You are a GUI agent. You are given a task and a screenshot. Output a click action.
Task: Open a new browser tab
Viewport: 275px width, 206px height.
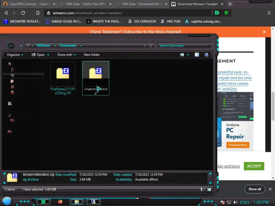point(230,4)
